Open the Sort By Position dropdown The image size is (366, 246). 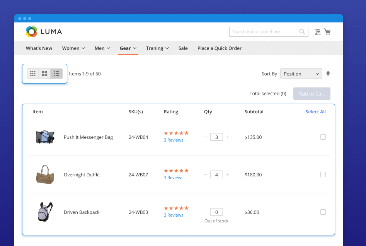point(301,73)
